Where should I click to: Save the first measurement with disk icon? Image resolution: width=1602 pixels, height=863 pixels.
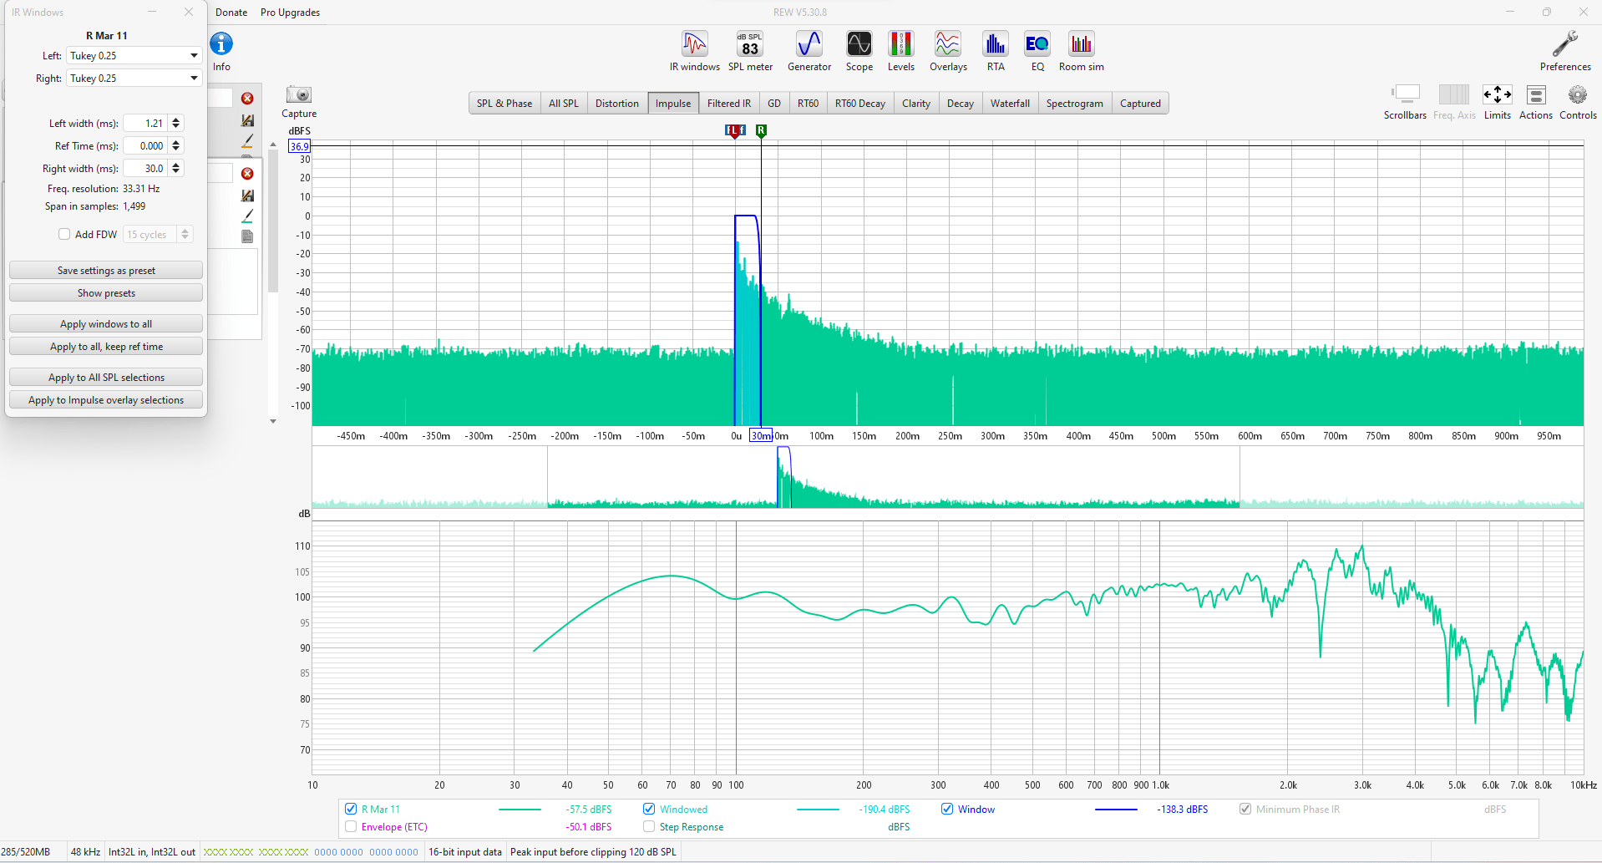tap(247, 120)
